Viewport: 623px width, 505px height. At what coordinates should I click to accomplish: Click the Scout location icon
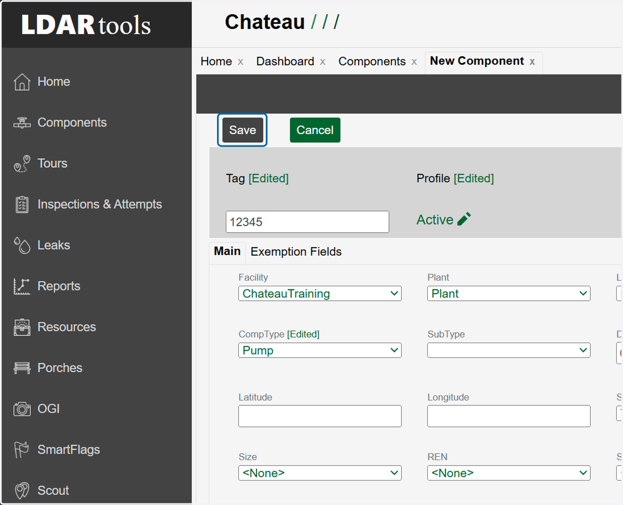pos(22,490)
